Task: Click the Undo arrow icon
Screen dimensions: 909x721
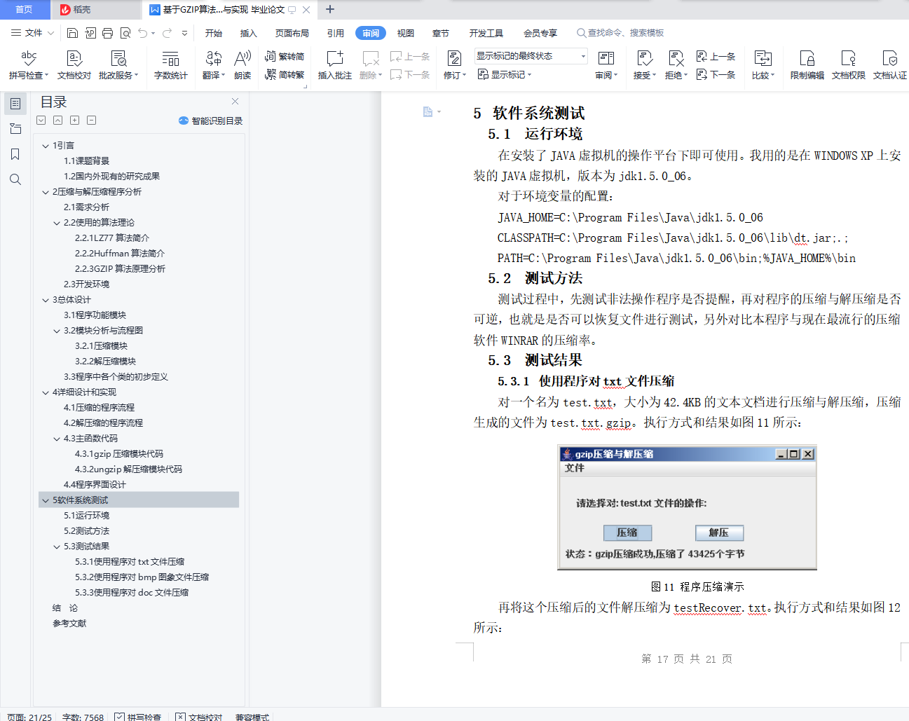Action: [x=143, y=33]
